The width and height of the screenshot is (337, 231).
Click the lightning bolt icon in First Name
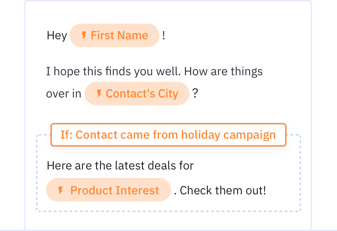pyautogui.click(x=84, y=35)
